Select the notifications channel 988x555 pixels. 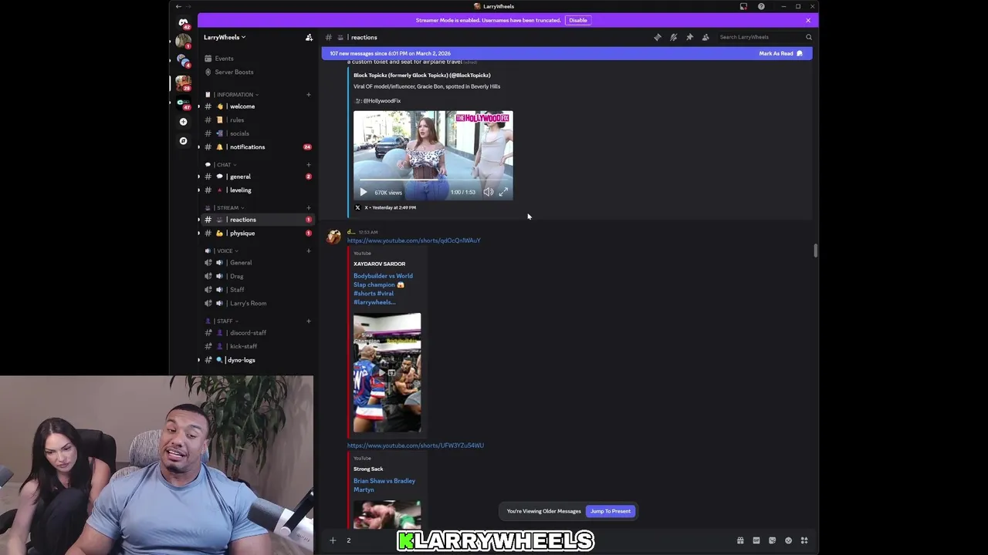pyautogui.click(x=255, y=147)
